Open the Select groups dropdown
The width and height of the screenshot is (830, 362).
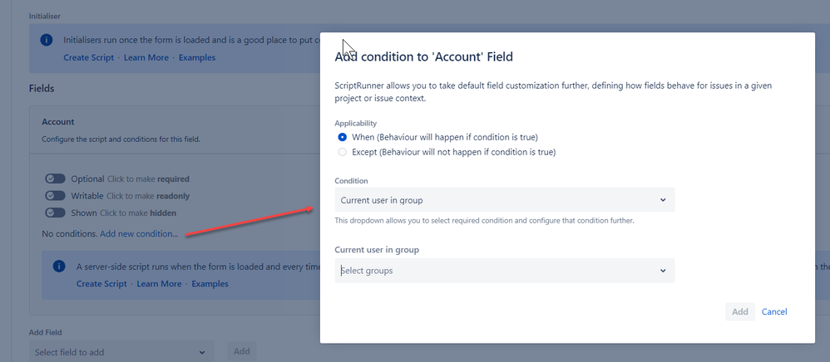coord(505,271)
